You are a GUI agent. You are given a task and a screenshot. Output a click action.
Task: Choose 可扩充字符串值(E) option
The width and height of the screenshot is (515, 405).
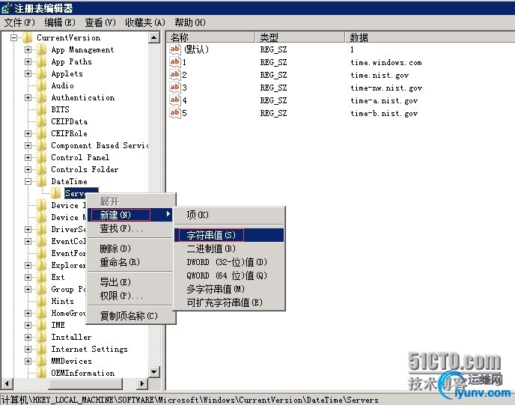coord(229,302)
